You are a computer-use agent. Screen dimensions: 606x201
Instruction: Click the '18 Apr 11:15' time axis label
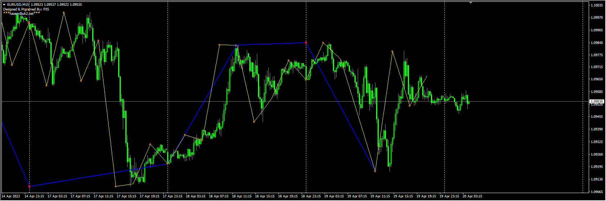pyautogui.click(x=242, y=197)
